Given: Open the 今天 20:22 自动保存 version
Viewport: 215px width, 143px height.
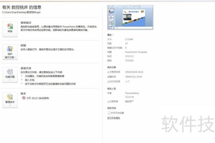Looking at the screenshot, I should 35,98.
